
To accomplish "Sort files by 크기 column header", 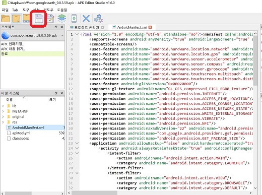I will click(52, 100).
